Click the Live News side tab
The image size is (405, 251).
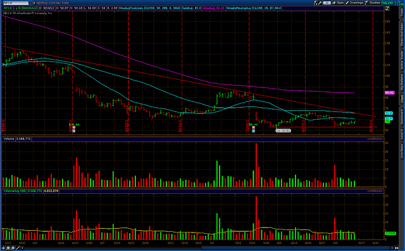click(402, 151)
